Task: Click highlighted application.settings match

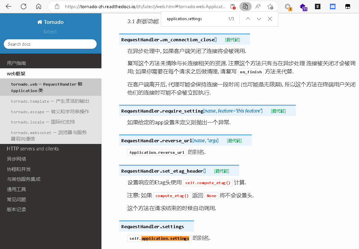Action: (165, 238)
